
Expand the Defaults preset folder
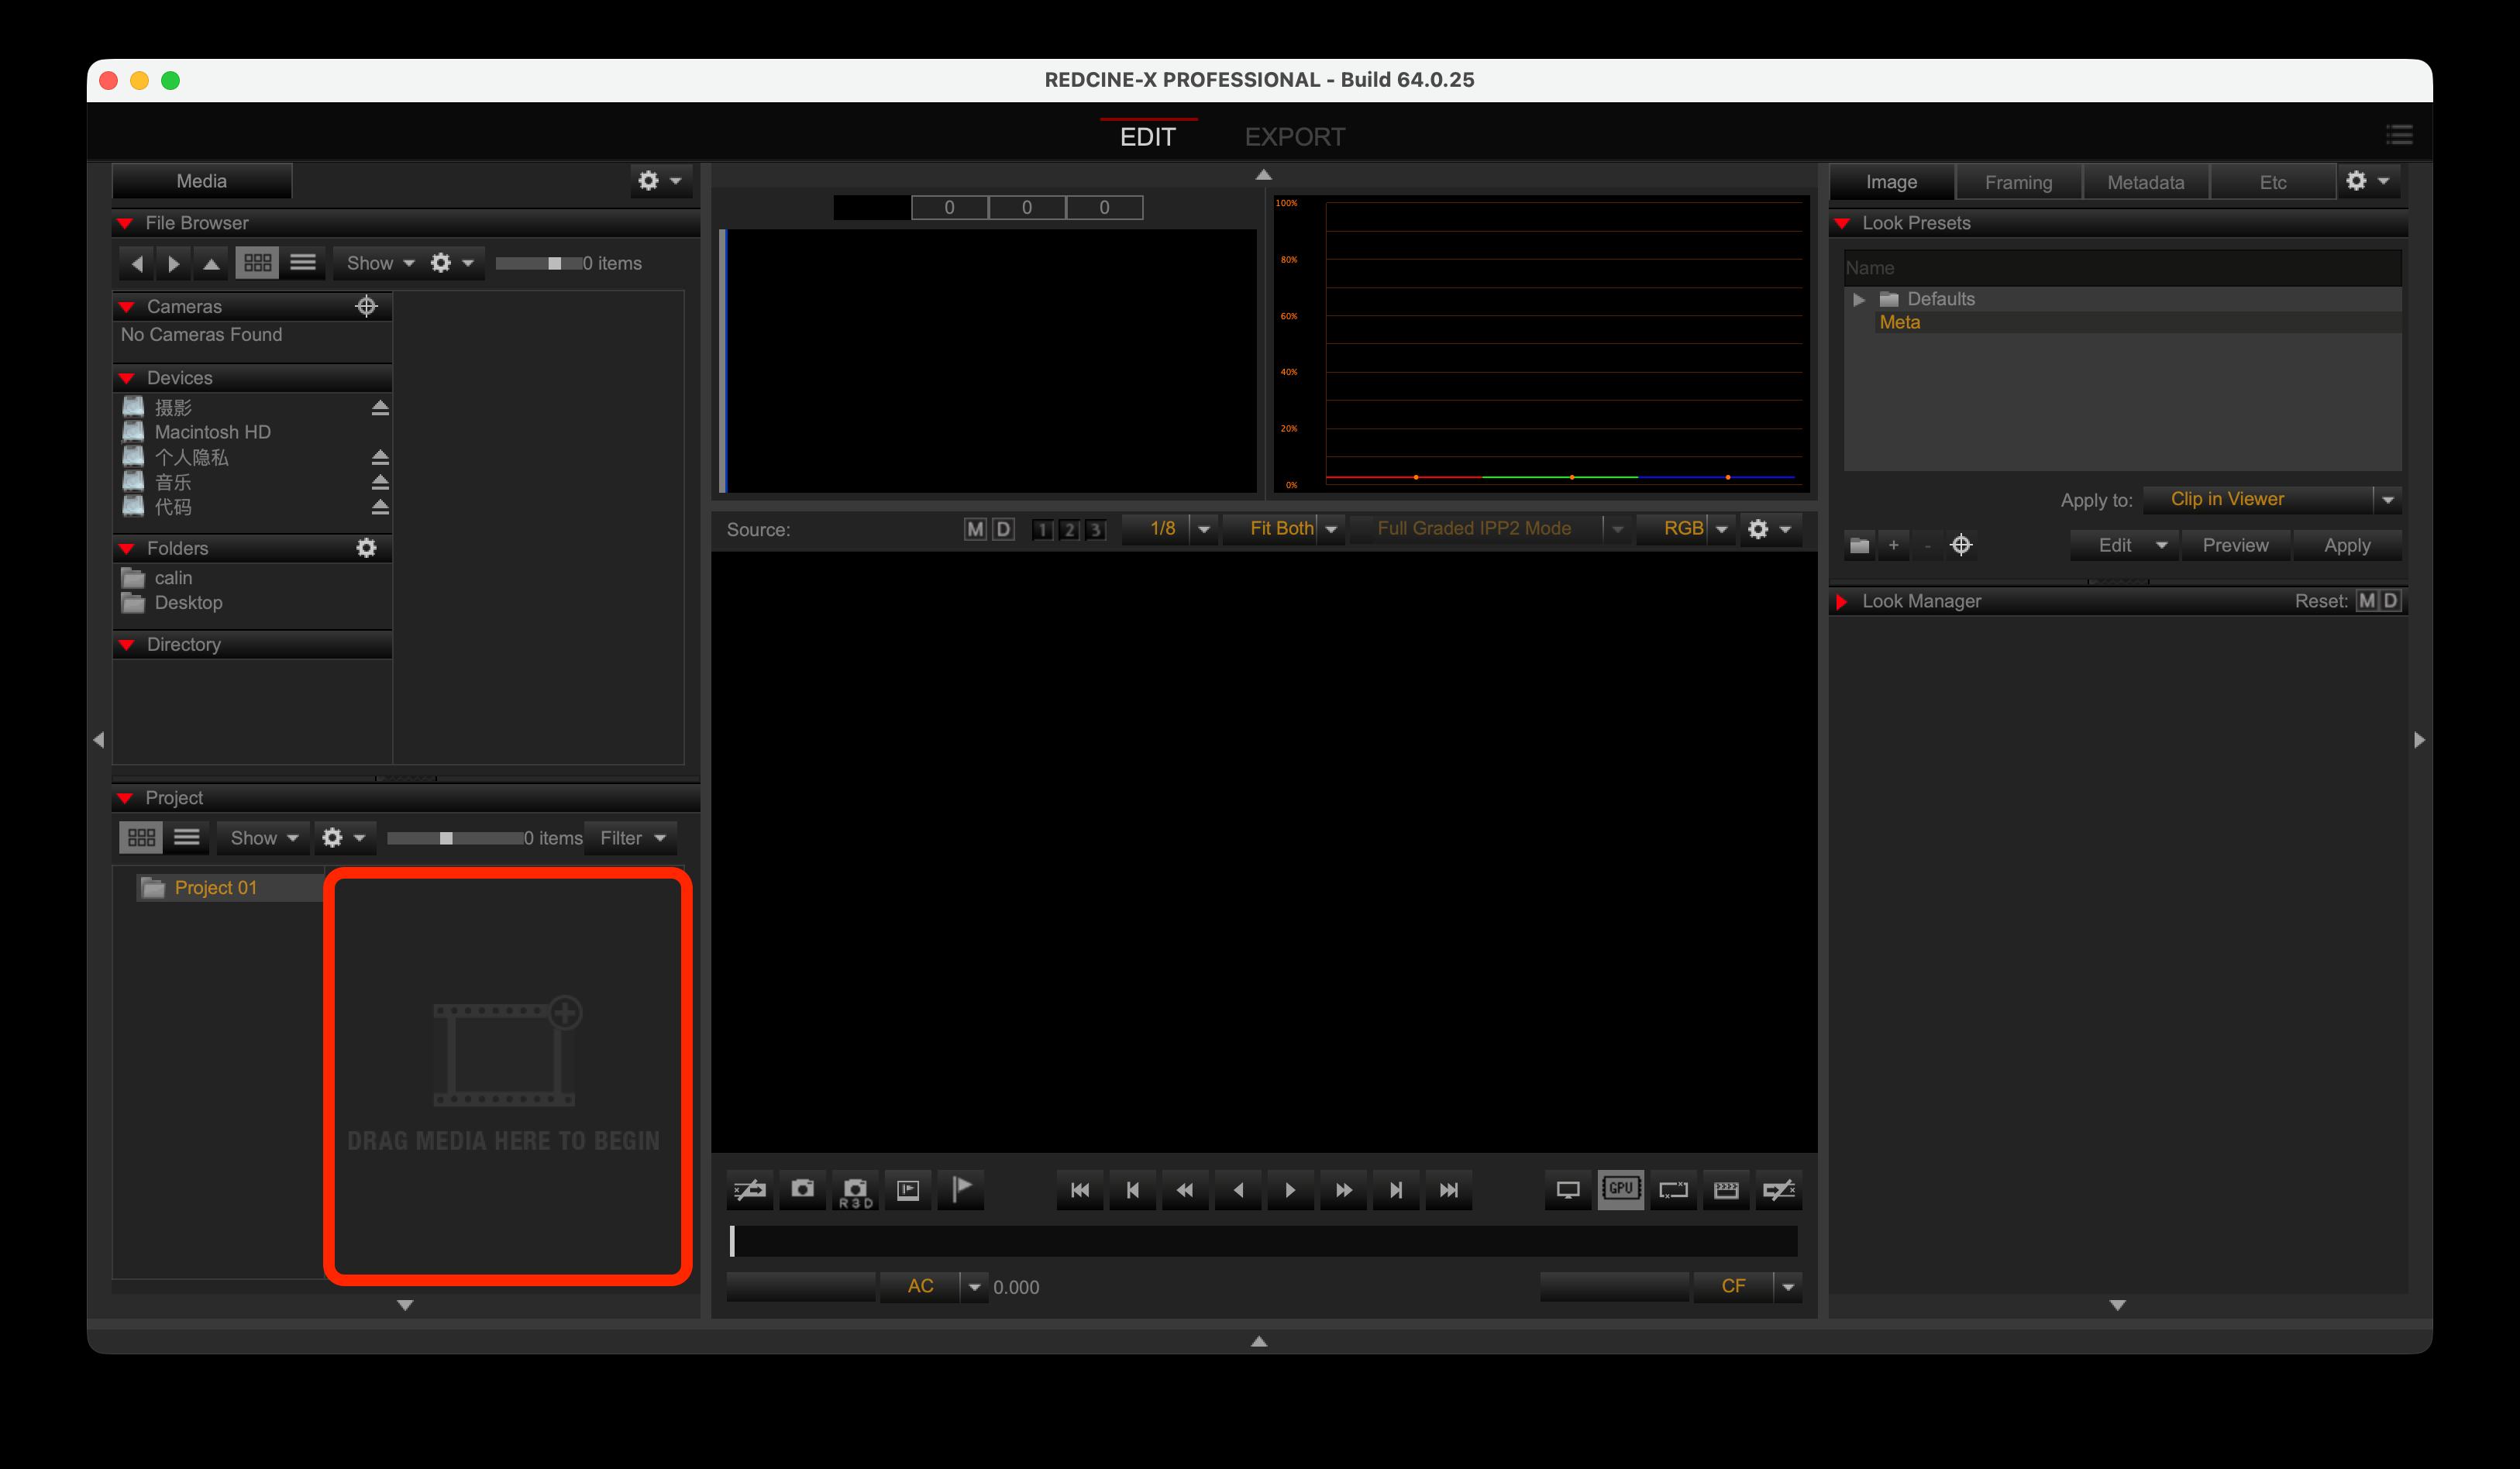pyautogui.click(x=1859, y=299)
